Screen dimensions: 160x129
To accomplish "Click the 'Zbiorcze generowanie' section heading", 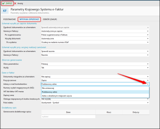I will point(12,60).
